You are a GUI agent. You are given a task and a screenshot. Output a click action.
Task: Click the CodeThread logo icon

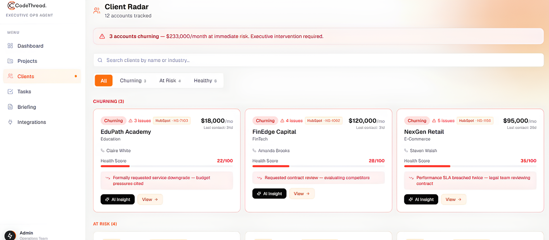(11, 5)
